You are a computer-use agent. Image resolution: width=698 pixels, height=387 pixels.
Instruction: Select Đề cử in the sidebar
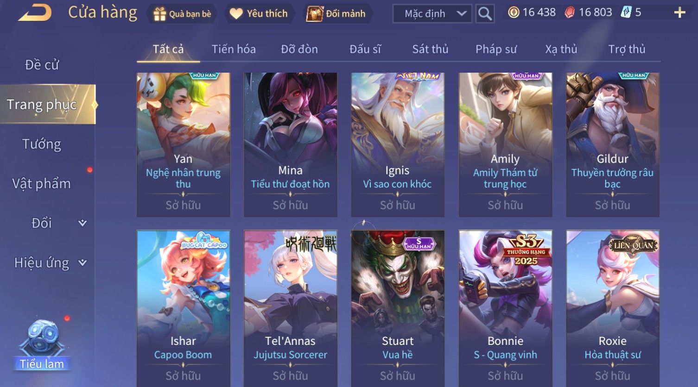click(x=42, y=65)
